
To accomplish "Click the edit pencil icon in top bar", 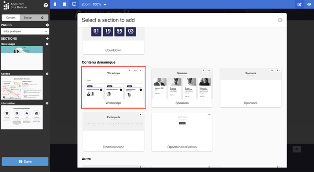I will 299,4.
